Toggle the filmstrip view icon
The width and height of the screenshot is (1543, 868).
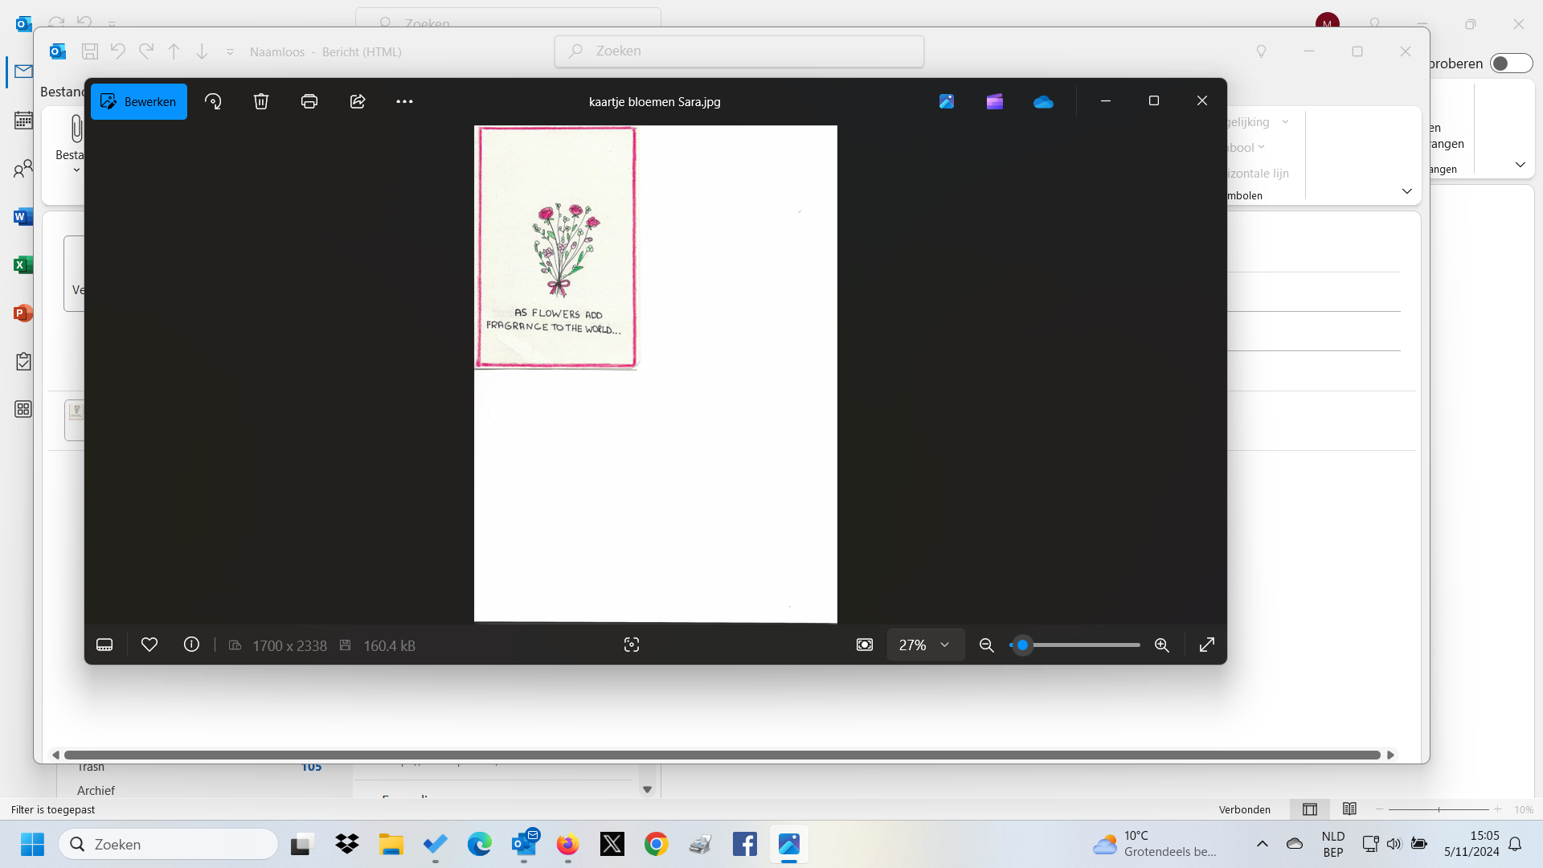pos(104,645)
